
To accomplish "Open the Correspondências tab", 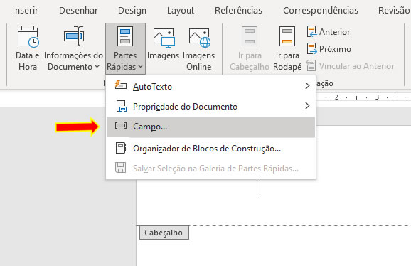I will [320, 11].
